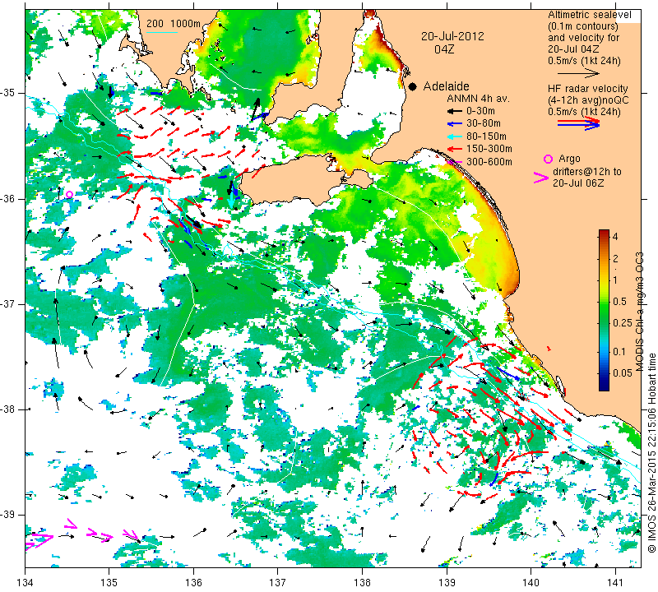Click the '30-80m' depth legend label
Image resolution: width=658 pixels, height=592 pixels.
[x=484, y=124]
